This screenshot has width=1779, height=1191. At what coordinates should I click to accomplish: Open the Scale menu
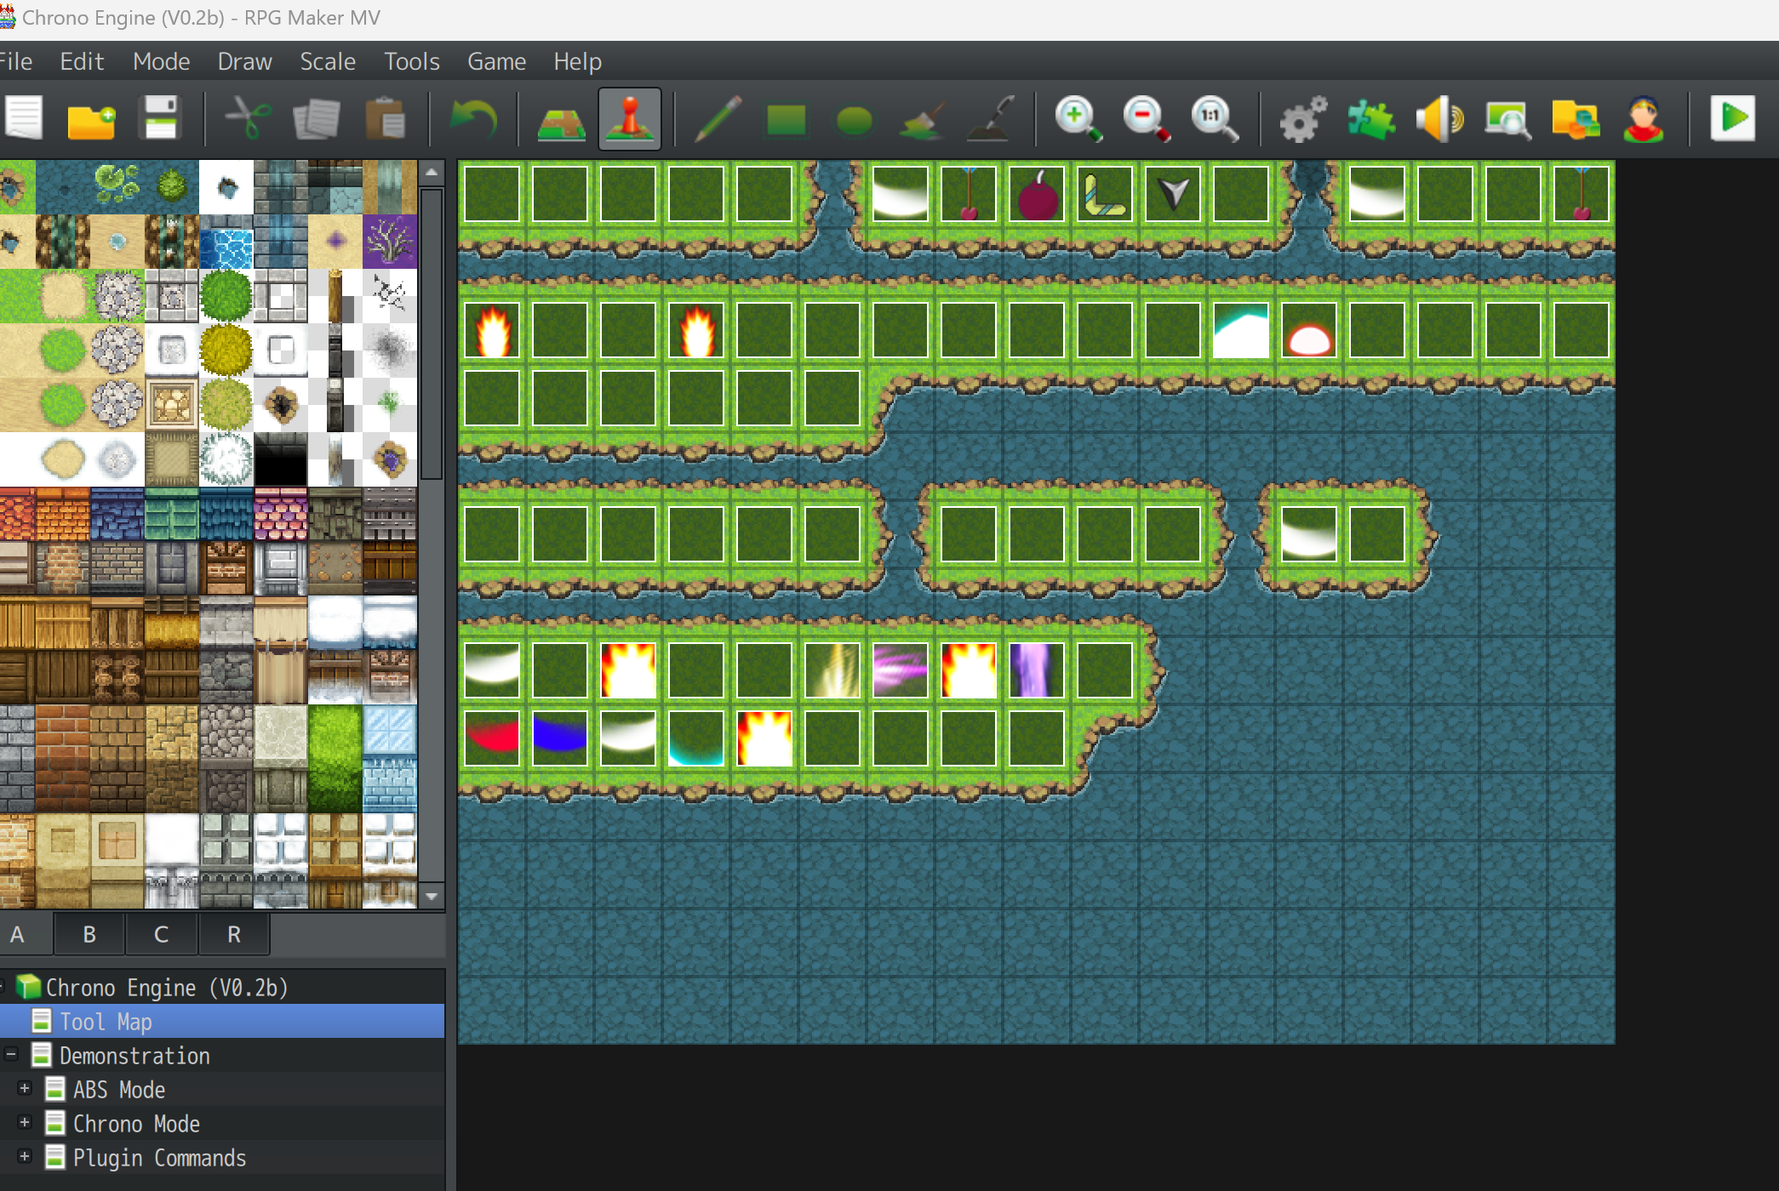(x=328, y=61)
